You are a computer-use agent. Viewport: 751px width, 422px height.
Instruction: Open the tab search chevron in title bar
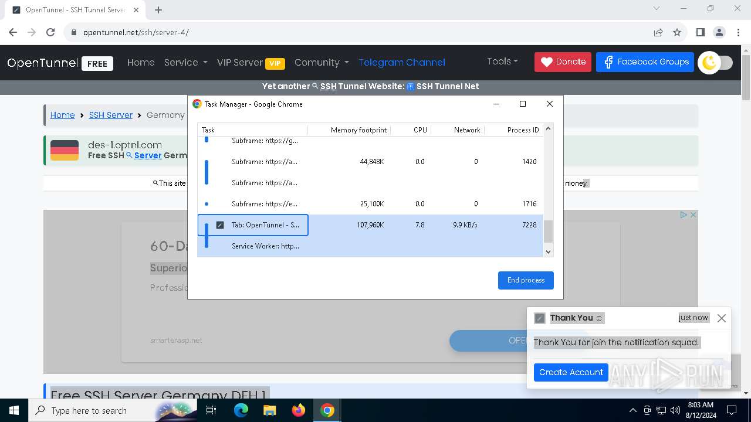point(657,9)
